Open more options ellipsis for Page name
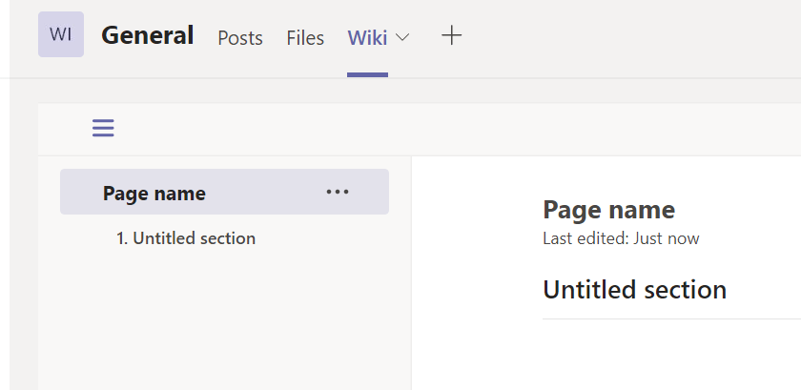Image resolution: width=801 pixels, height=390 pixels. (338, 192)
